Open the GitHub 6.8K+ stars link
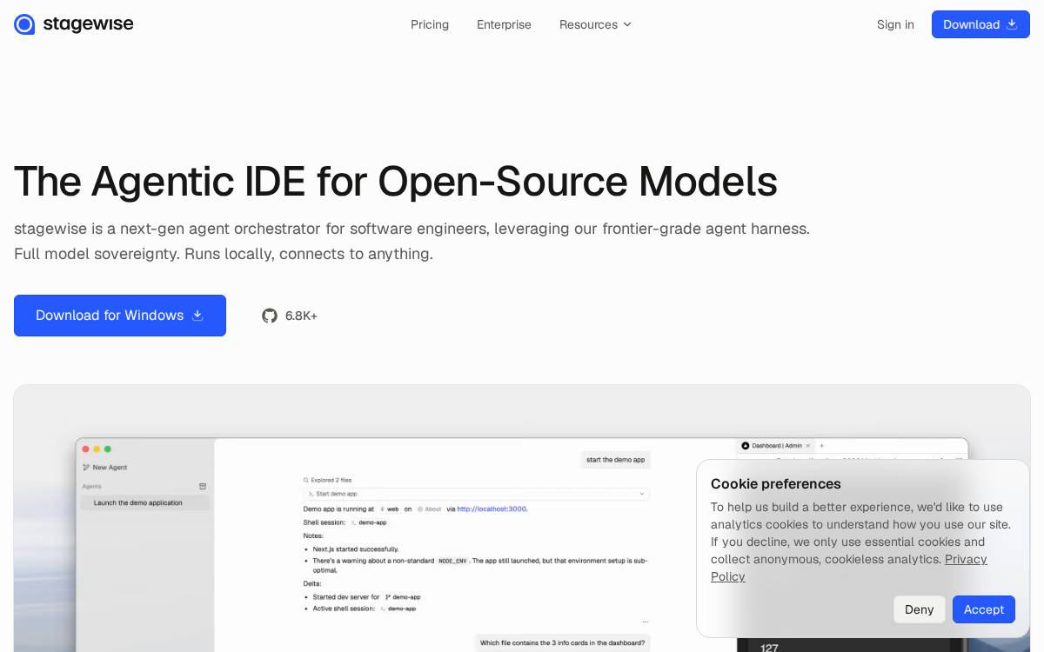The height and width of the screenshot is (652, 1044). click(x=290, y=316)
